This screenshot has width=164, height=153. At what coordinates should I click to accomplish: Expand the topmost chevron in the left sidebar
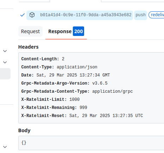pyautogui.click(x=5, y=51)
